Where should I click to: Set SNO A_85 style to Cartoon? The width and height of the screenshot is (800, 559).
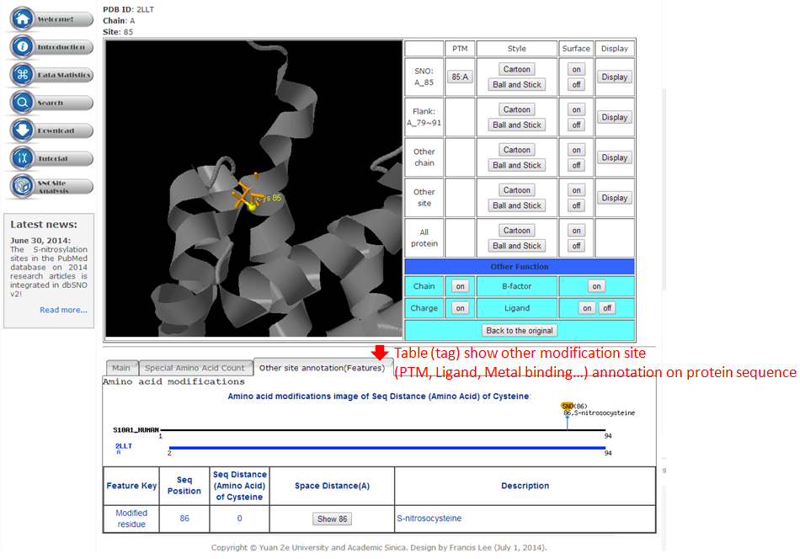pos(517,69)
